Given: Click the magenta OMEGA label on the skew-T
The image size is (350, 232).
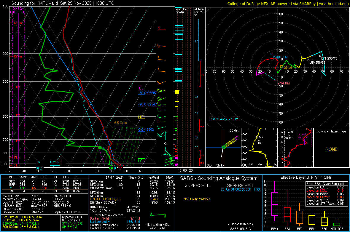Looking at the screenshot, I should pyautogui.click(x=18, y=9).
